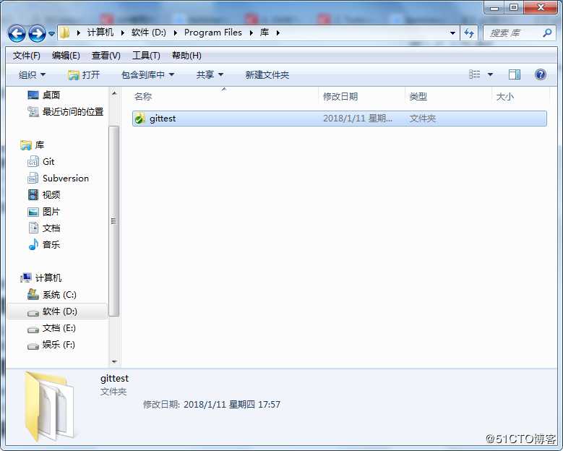This screenshot has height=451, width=563.
Task: Sort by the 大小 column header
Action: (x=504, y=96)
